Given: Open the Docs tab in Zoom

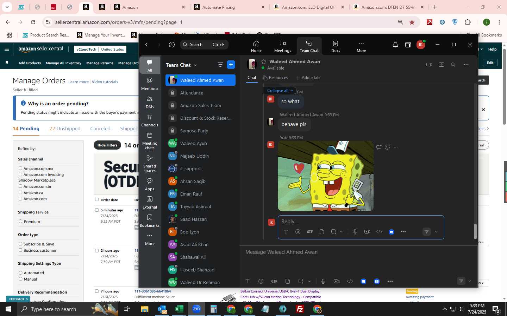Looking at the screenshot, I should point(336,46).
